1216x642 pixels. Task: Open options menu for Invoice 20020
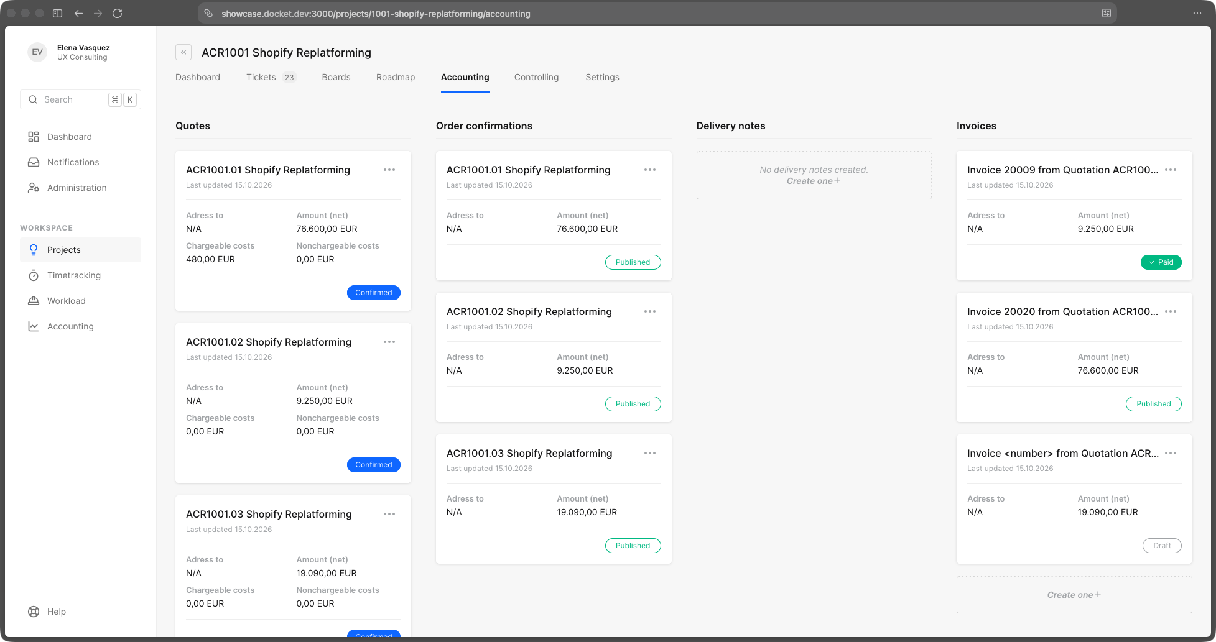coord(1171,311)
